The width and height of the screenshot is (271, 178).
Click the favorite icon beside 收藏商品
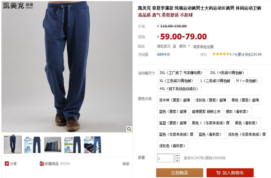(x=42, y=164)
